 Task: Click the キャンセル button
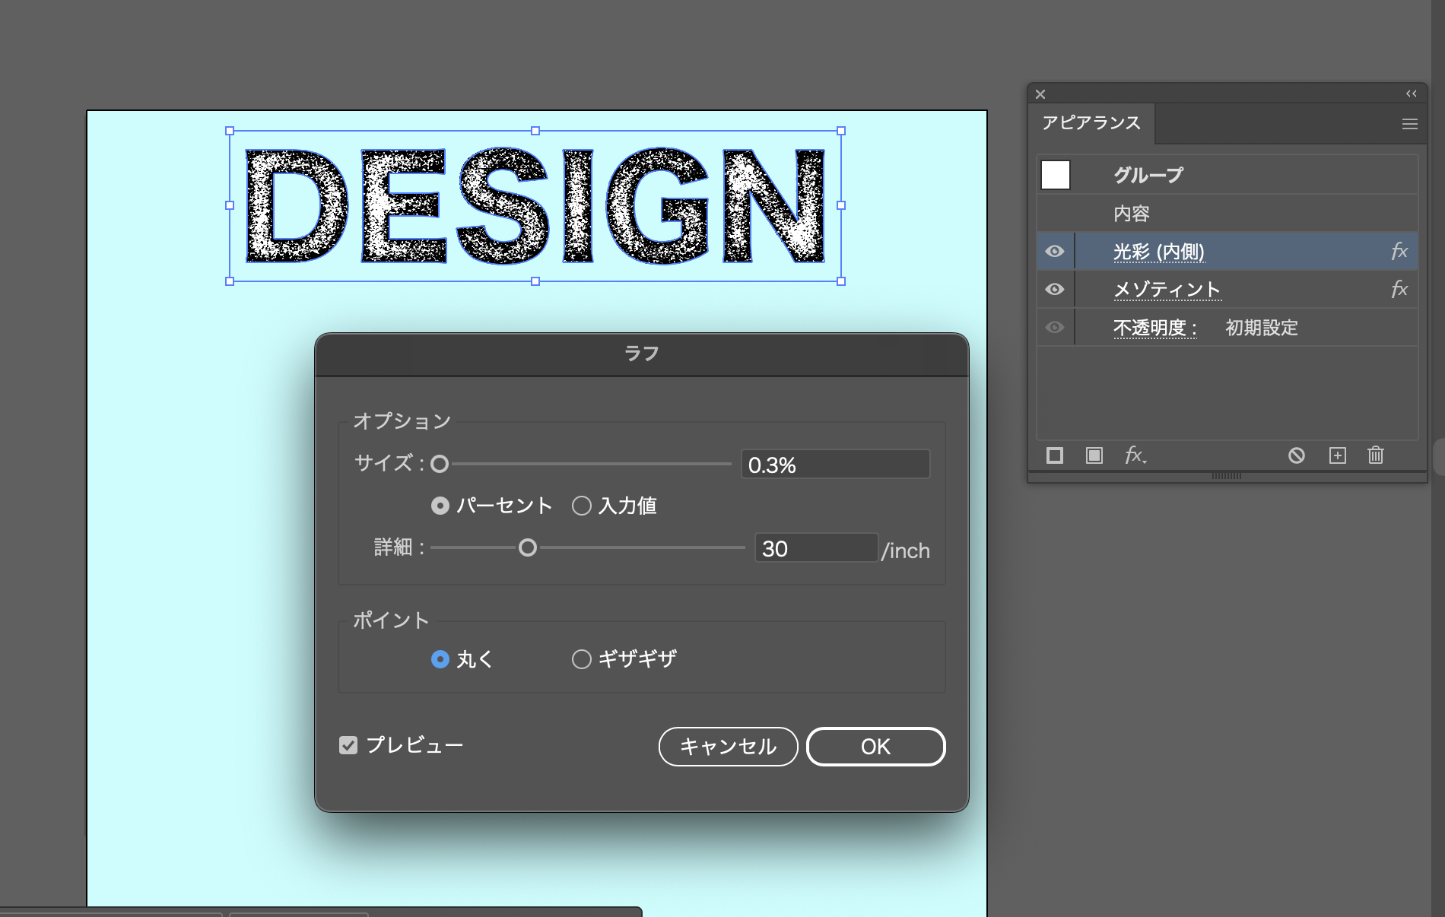tap(728, 747)
